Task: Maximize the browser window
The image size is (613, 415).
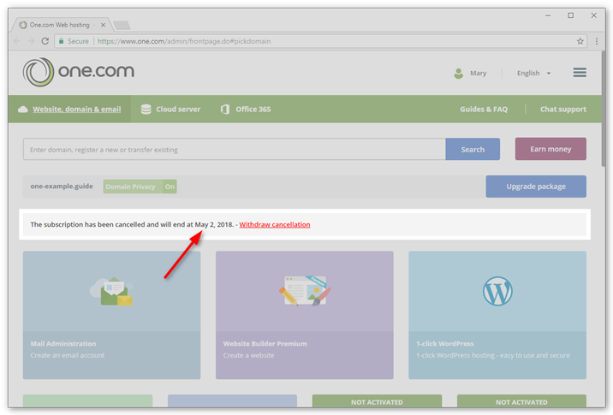Action: (571, 15)
